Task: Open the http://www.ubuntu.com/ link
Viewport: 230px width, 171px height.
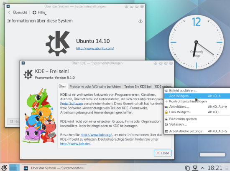Action: coord(95,48)
